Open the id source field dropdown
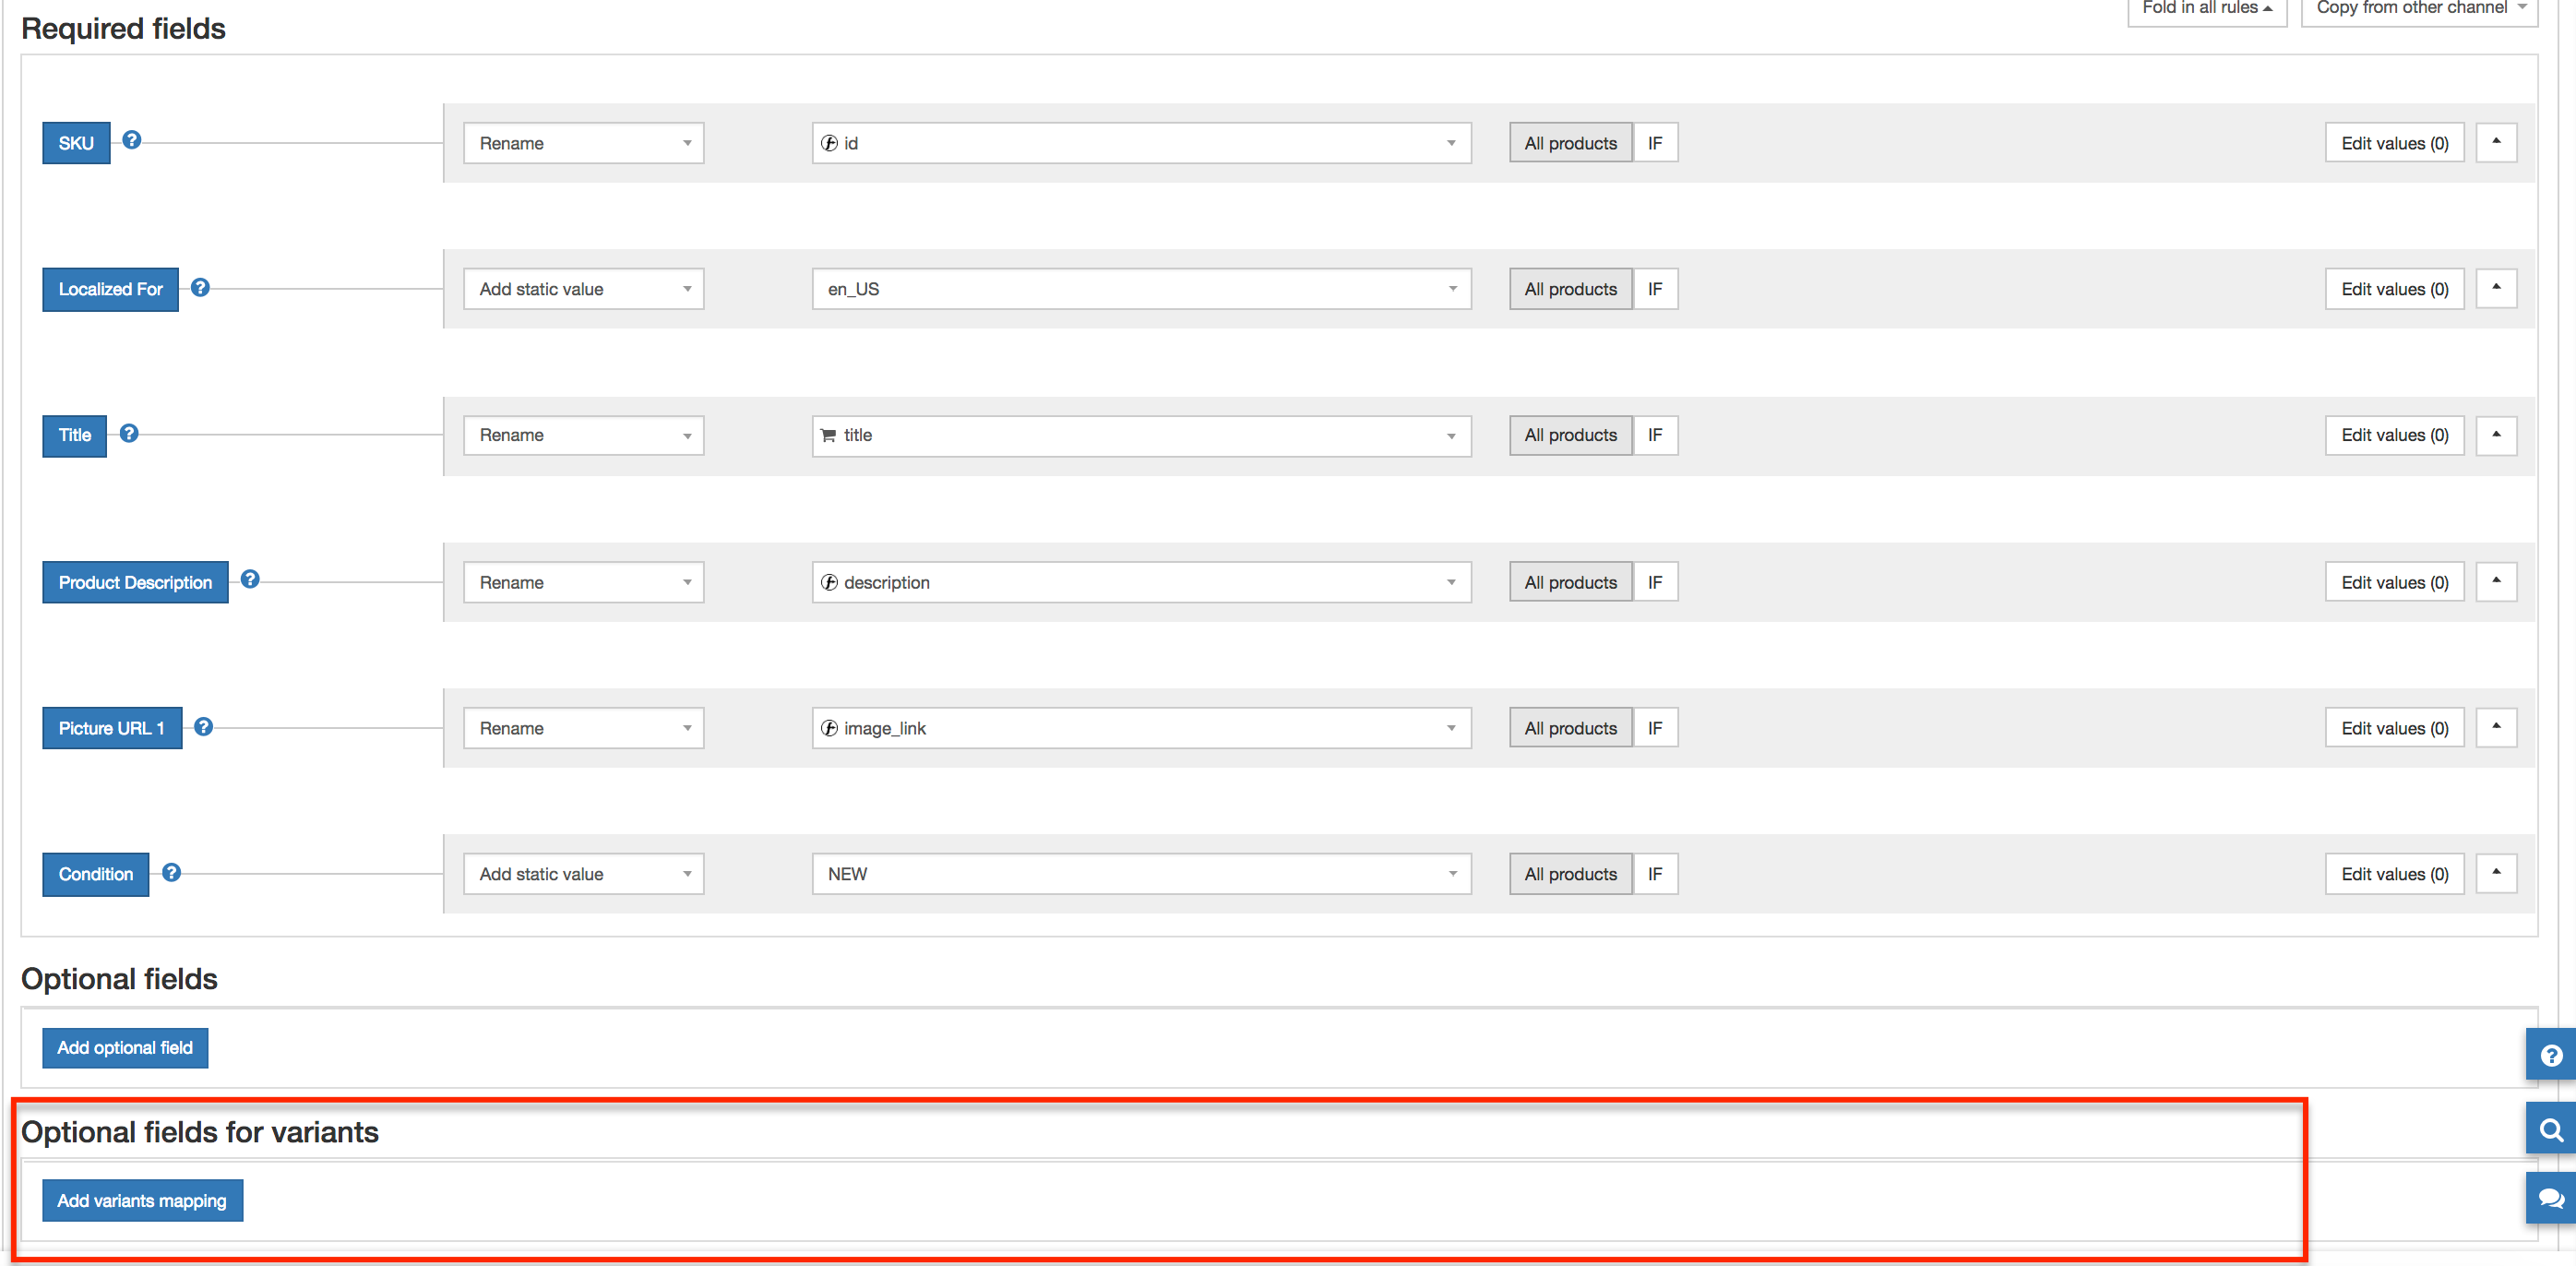 1141,143
